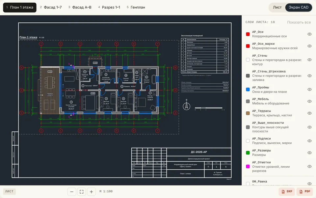Click the Координационные оси layer description

(x=270, y=36)
